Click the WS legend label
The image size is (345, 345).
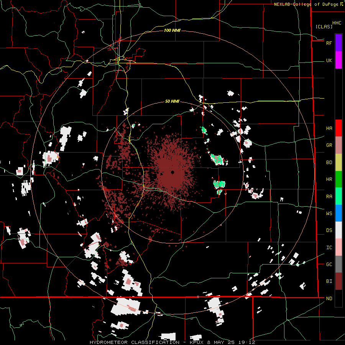tap(329, 213)
